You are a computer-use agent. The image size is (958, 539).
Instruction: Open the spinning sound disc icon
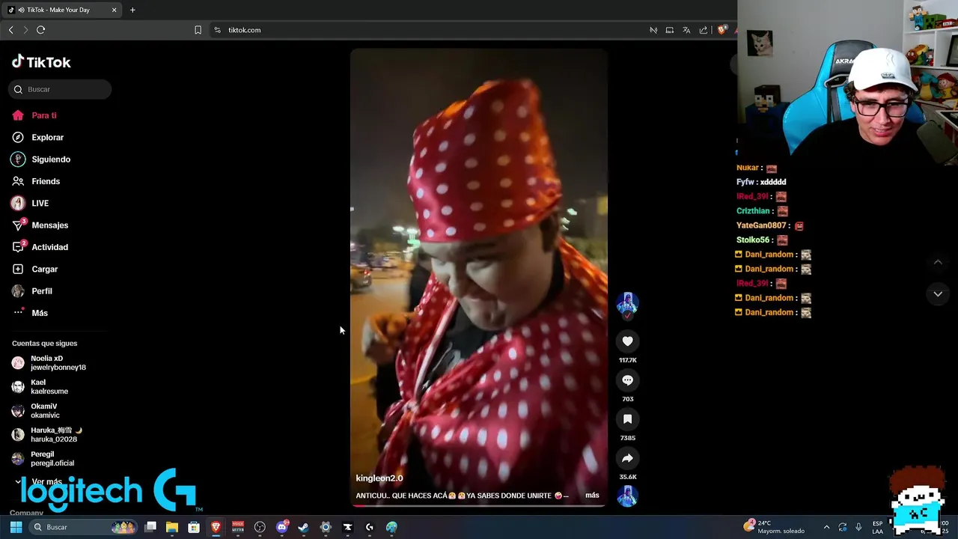[627, 496]
